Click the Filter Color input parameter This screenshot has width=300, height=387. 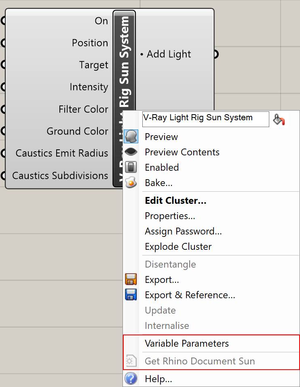click(83, 109)
